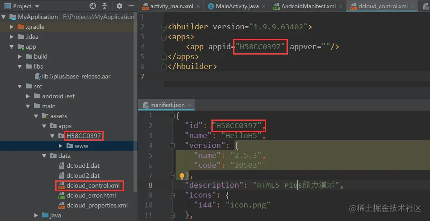Select the dcloud_control.xml editor tab

point(383,6)
